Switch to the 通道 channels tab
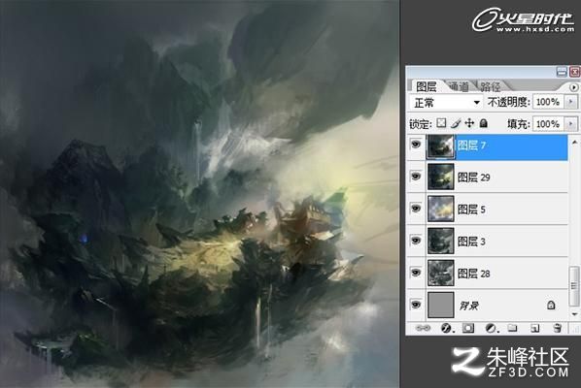The width and height of the screenshot is (581, 388). click(x=459, y=86)
